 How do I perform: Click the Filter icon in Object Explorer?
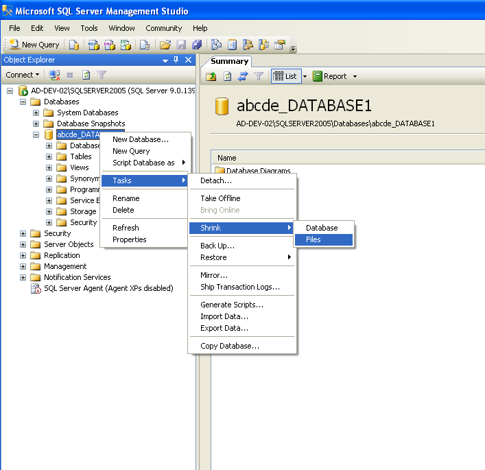tap(102, 75)
